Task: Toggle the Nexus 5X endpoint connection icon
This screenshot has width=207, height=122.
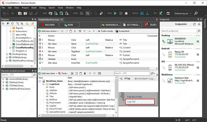Action: pos(164,54)
